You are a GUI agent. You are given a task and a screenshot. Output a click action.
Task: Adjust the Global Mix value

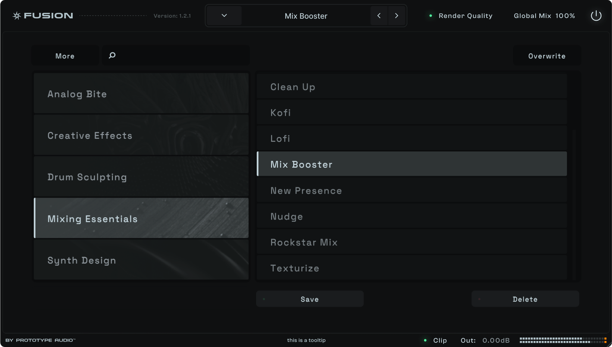point(544,16)
